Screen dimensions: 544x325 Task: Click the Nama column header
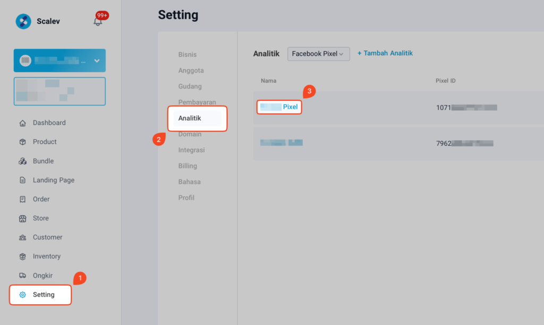(x=268, y=81)
